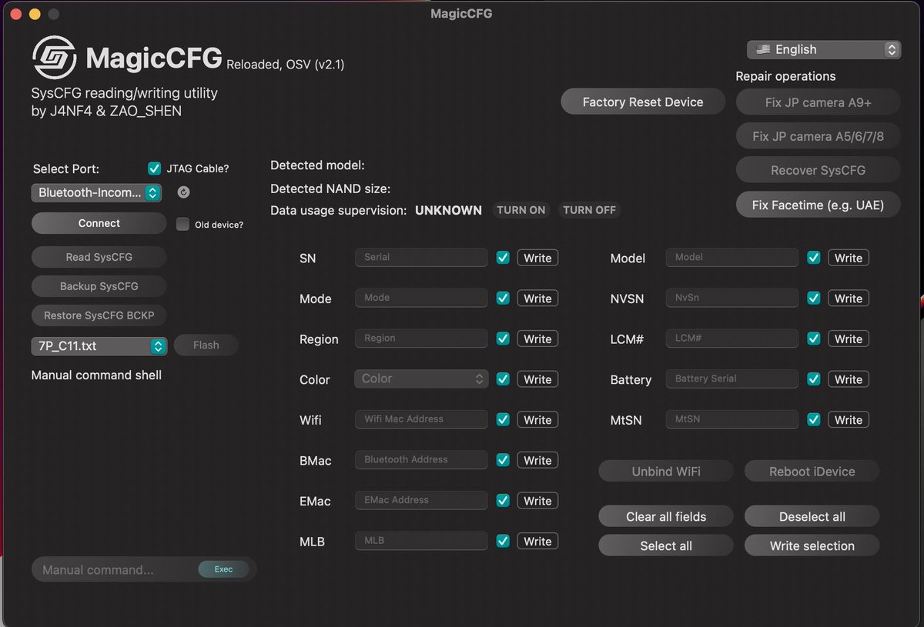Click Write button for LCM#

(x=849, y=339)
